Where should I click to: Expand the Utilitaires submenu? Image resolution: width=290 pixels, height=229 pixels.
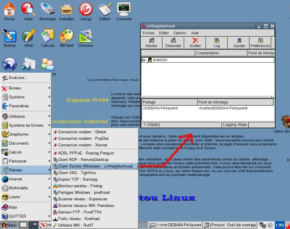(x=25, y=116)
